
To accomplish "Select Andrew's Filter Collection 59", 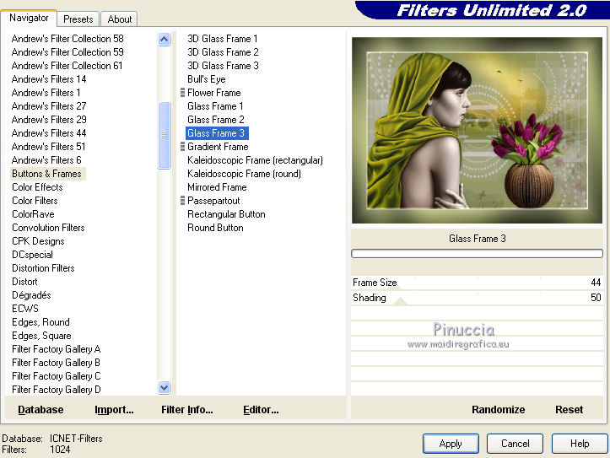I will [x=67, y=52].
